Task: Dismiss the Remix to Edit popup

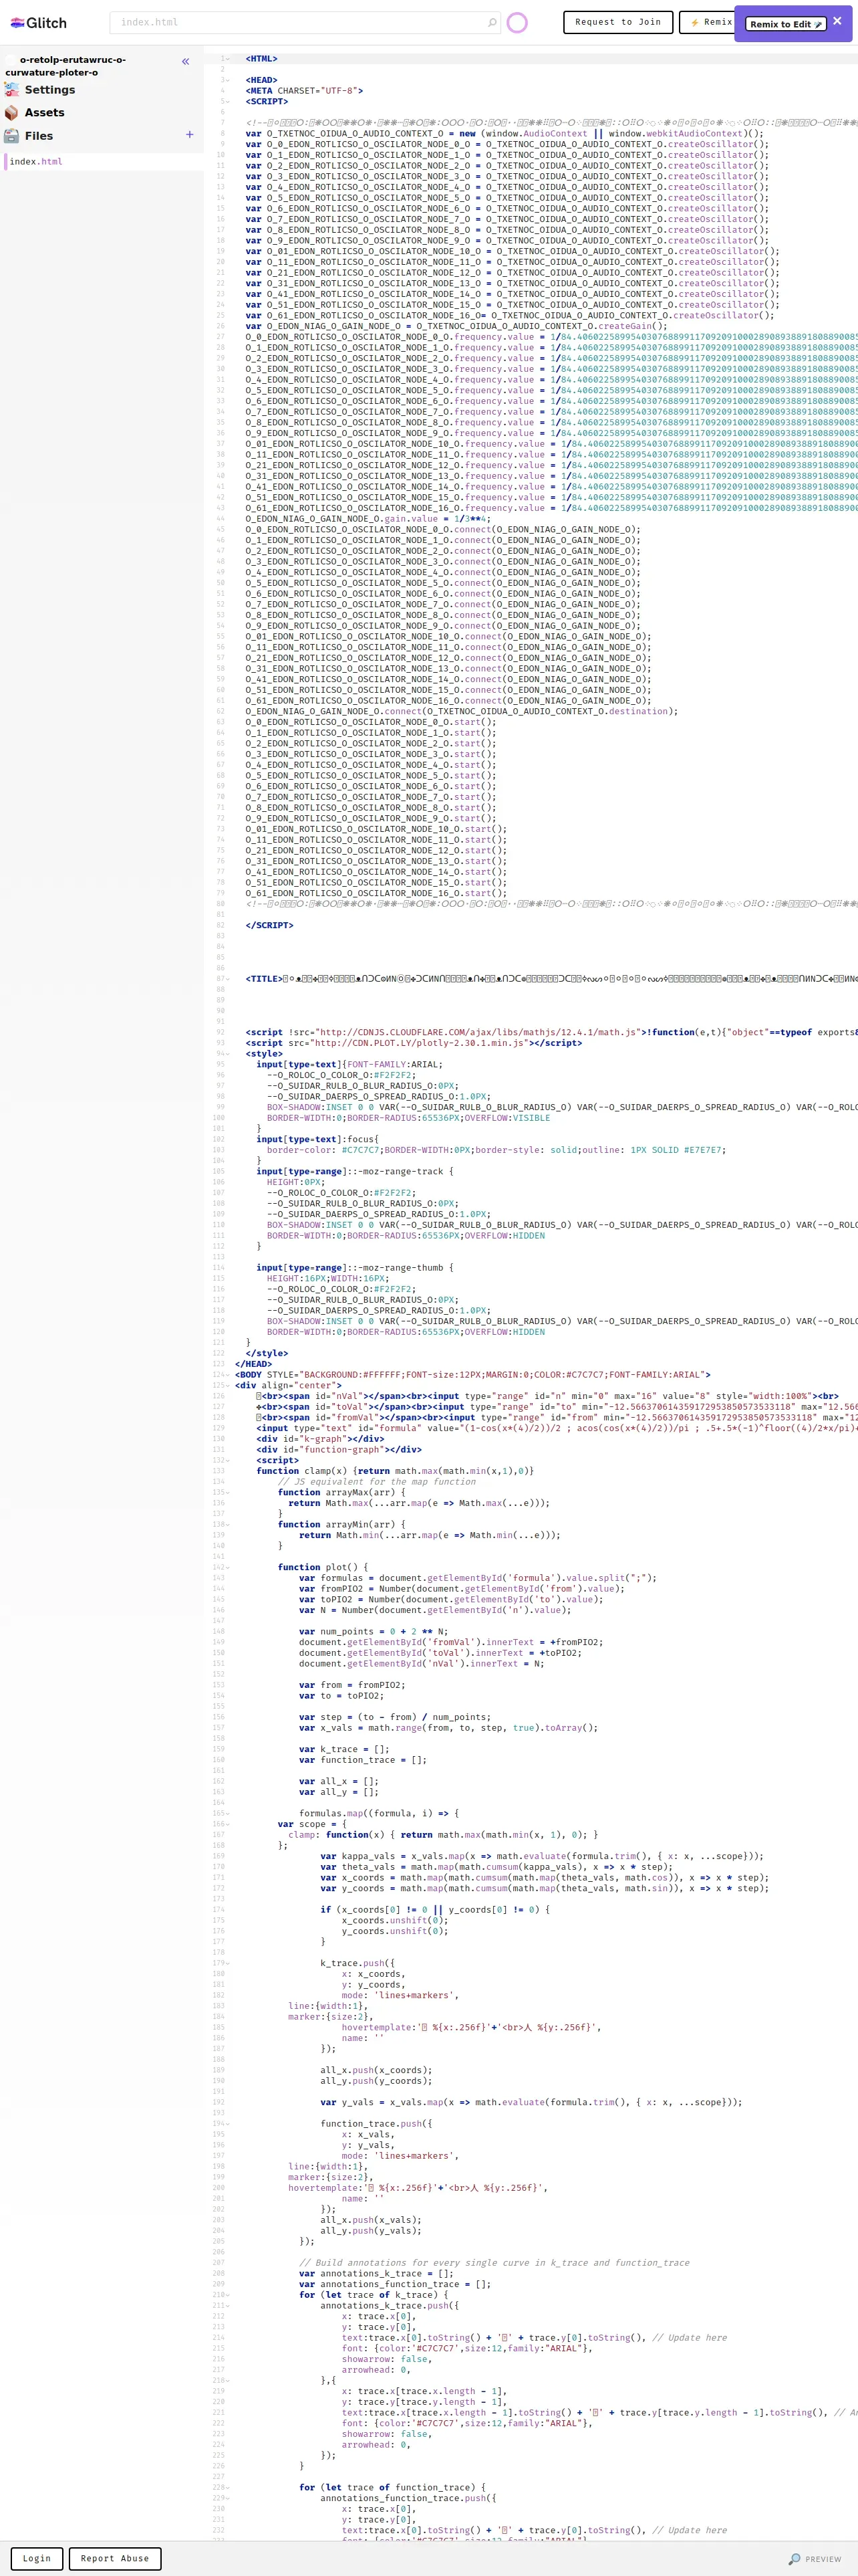Action: tap(837, 21)
